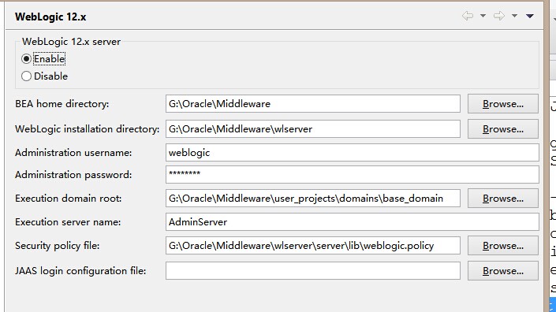Click the Execution server name label
The image size is (556, 312).
pyautogui.click(x=68, y=222)
